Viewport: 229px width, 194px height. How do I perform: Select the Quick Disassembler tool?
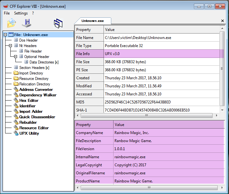pos(37,117)
